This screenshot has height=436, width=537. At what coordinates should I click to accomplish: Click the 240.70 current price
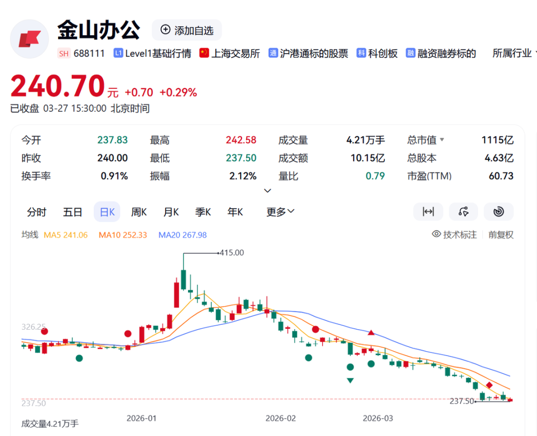point(58,85)
